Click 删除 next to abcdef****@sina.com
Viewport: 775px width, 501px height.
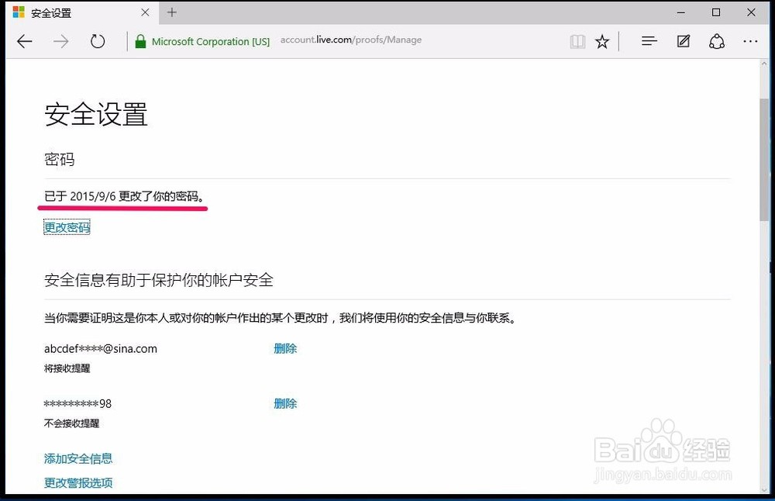(284, 349)
